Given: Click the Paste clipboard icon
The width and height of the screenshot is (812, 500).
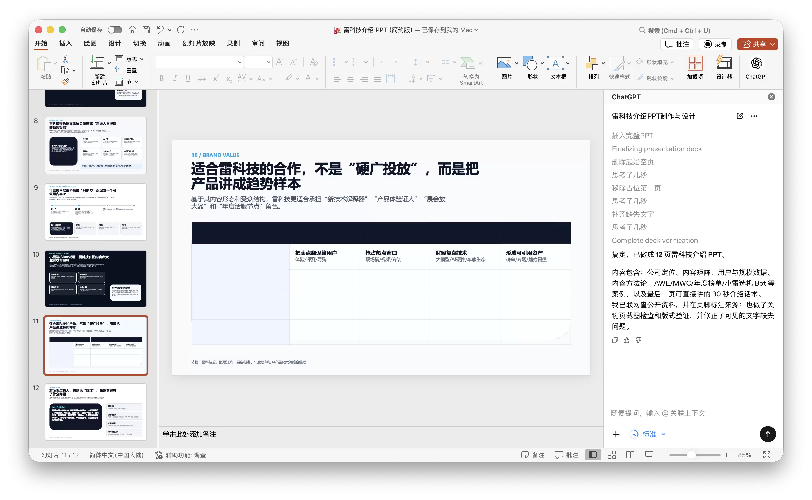Looking at the screenshot, I should [x=45, y=64].
